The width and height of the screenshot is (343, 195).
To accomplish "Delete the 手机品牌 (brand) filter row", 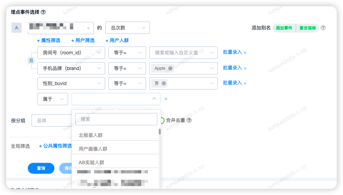I will (245, 68).
